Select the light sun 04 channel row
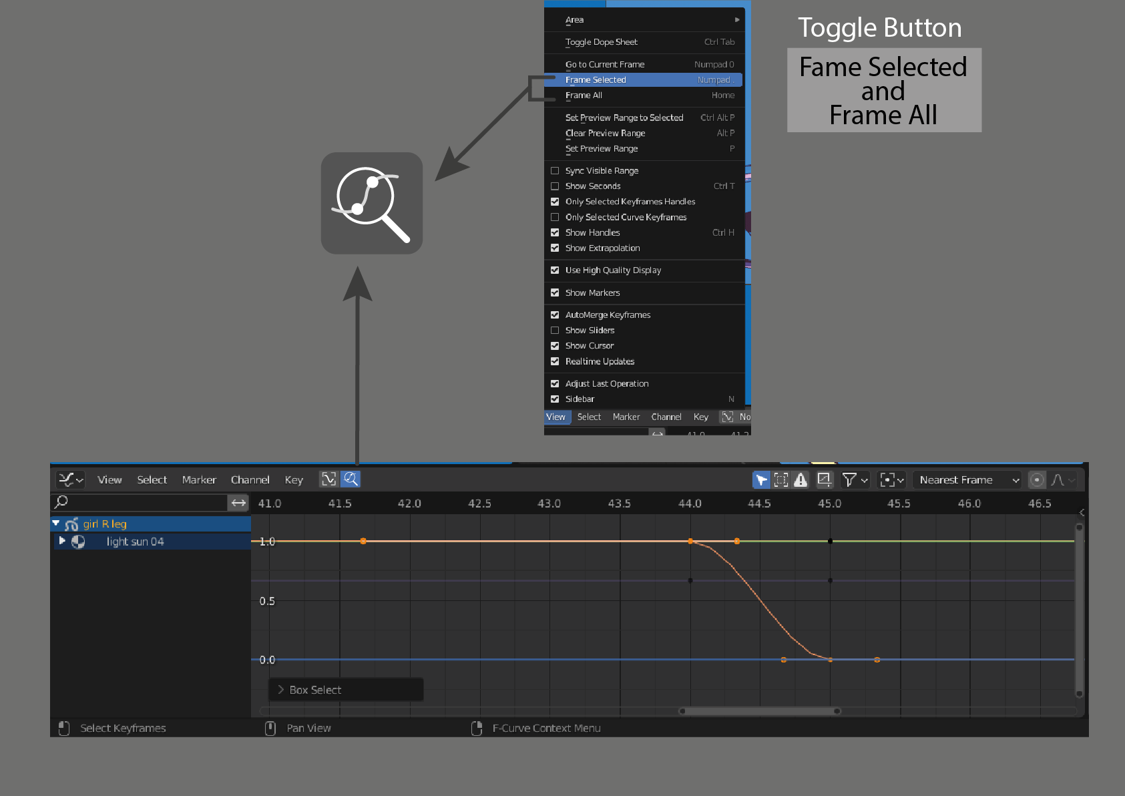 coord(152,542)
